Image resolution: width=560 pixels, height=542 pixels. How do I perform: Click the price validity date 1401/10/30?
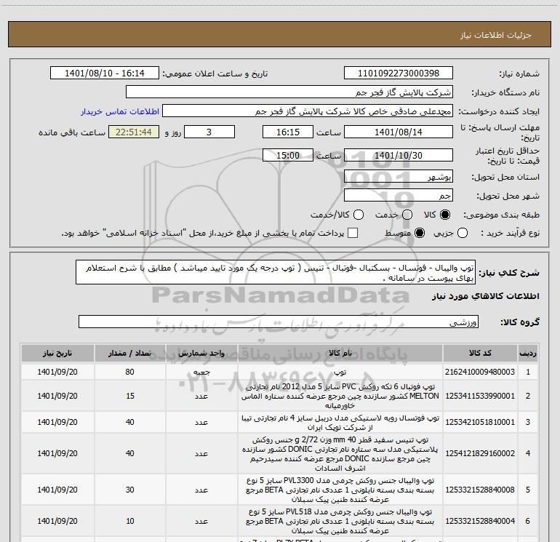(399, 155)
